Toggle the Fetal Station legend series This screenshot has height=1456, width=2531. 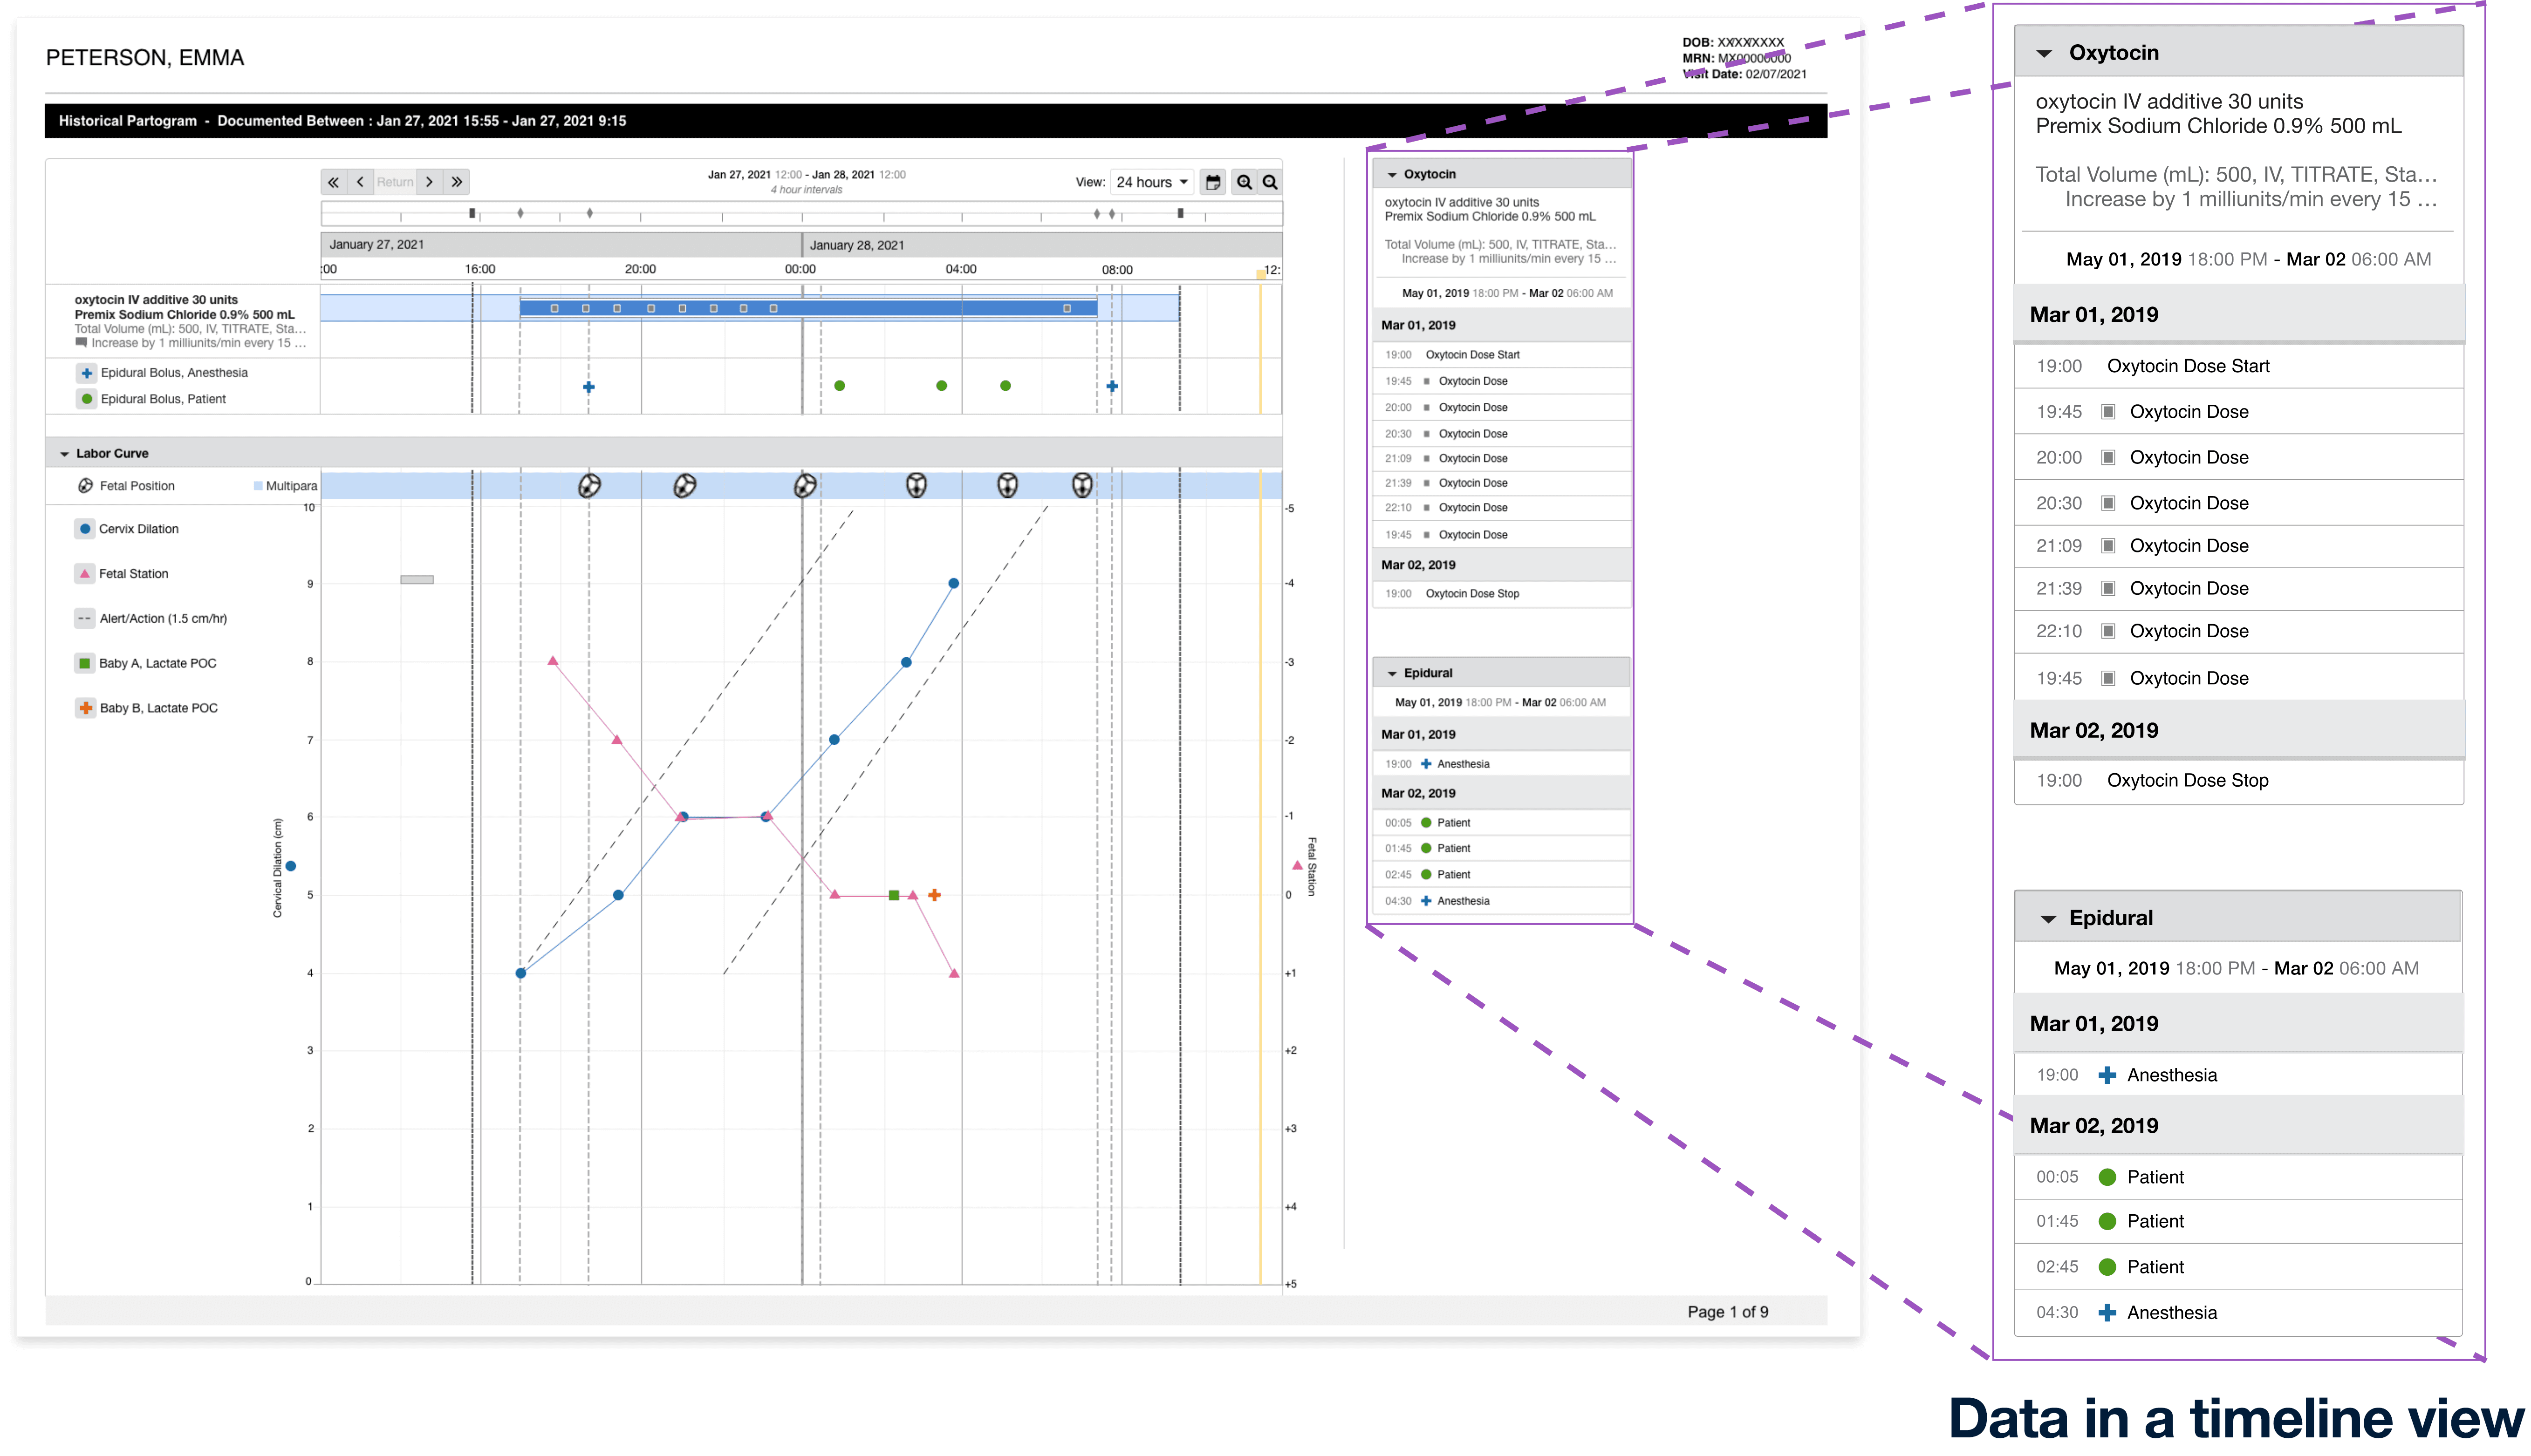[85, 574]
